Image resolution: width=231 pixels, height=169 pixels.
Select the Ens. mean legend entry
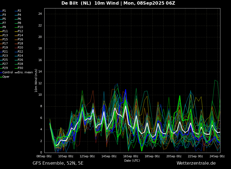24,73
